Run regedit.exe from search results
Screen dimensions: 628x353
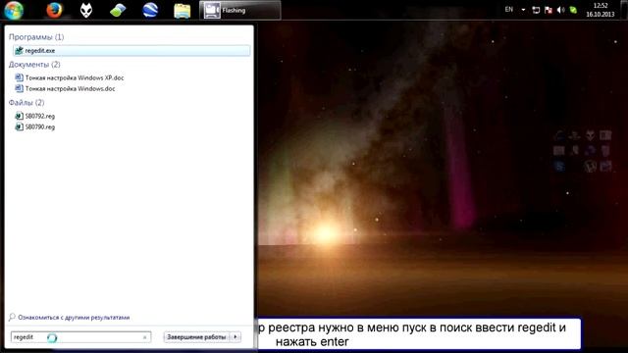click(131, 50)
